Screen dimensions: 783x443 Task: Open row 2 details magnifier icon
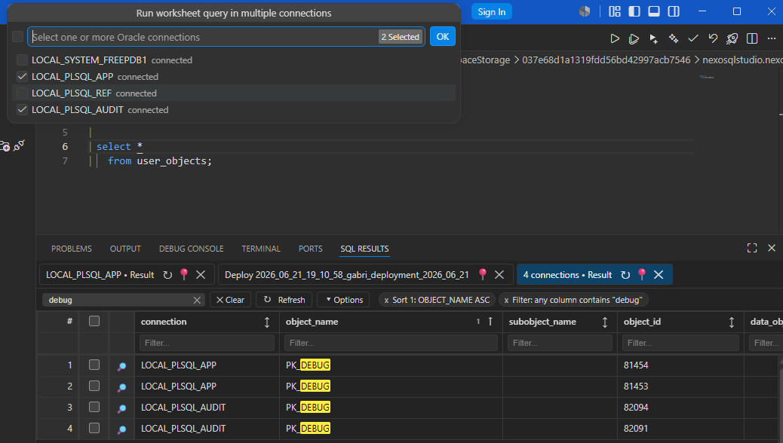tap(121, 387)
